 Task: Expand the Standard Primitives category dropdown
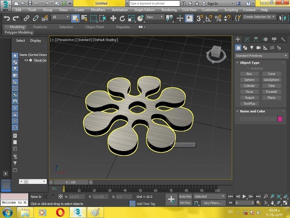click(x=261, y=56)
